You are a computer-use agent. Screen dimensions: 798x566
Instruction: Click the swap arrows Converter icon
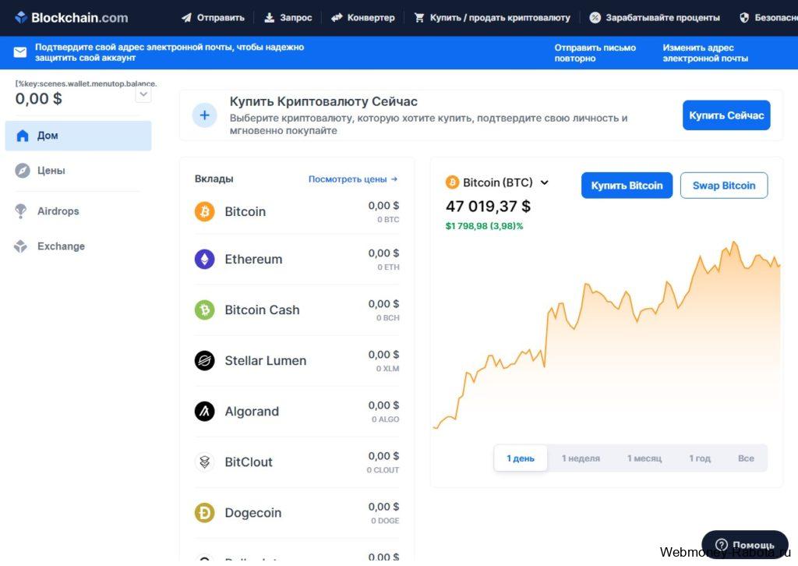pos(337,18)
